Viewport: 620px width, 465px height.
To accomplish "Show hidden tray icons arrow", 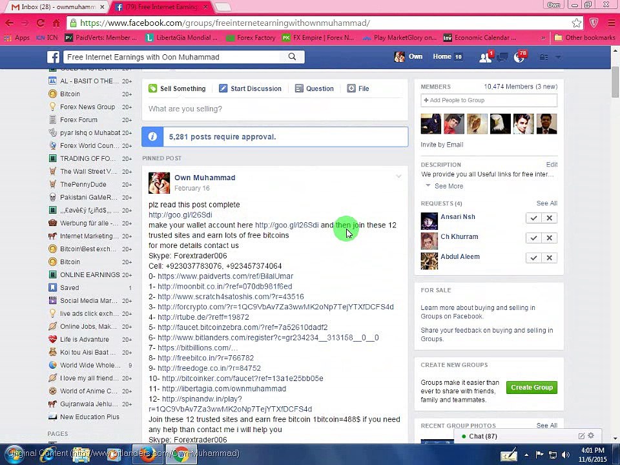I will (526, 455).
